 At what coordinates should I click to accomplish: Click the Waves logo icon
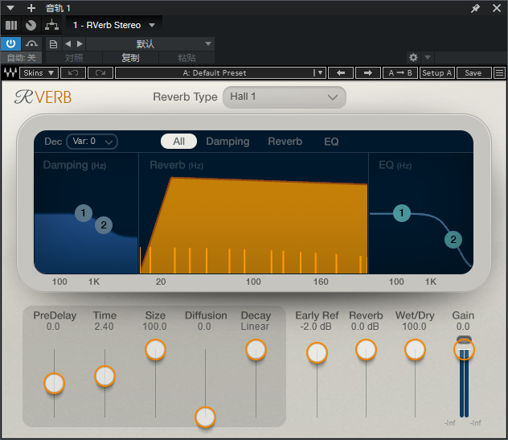pos(10,72)
